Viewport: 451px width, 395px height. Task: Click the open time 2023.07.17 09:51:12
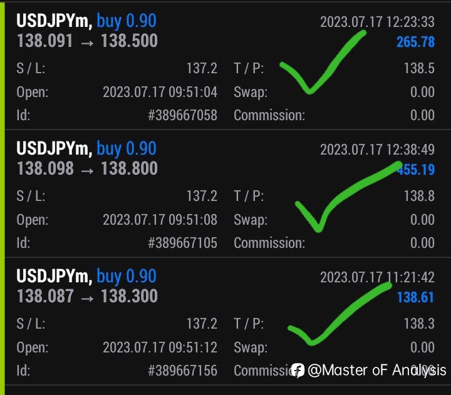click(160, 347)
